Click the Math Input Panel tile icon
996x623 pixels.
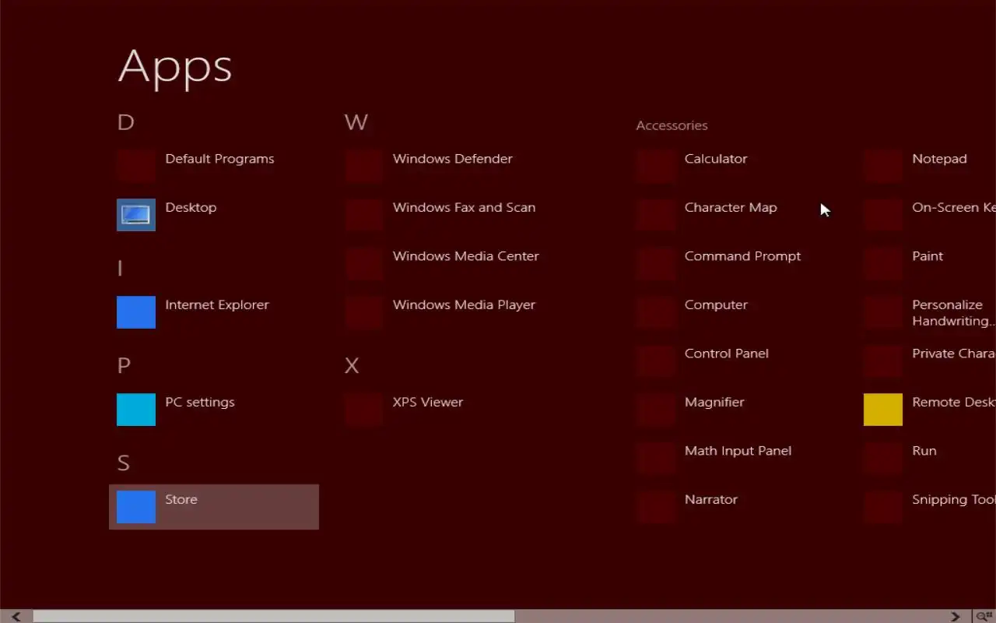point(655,458)
